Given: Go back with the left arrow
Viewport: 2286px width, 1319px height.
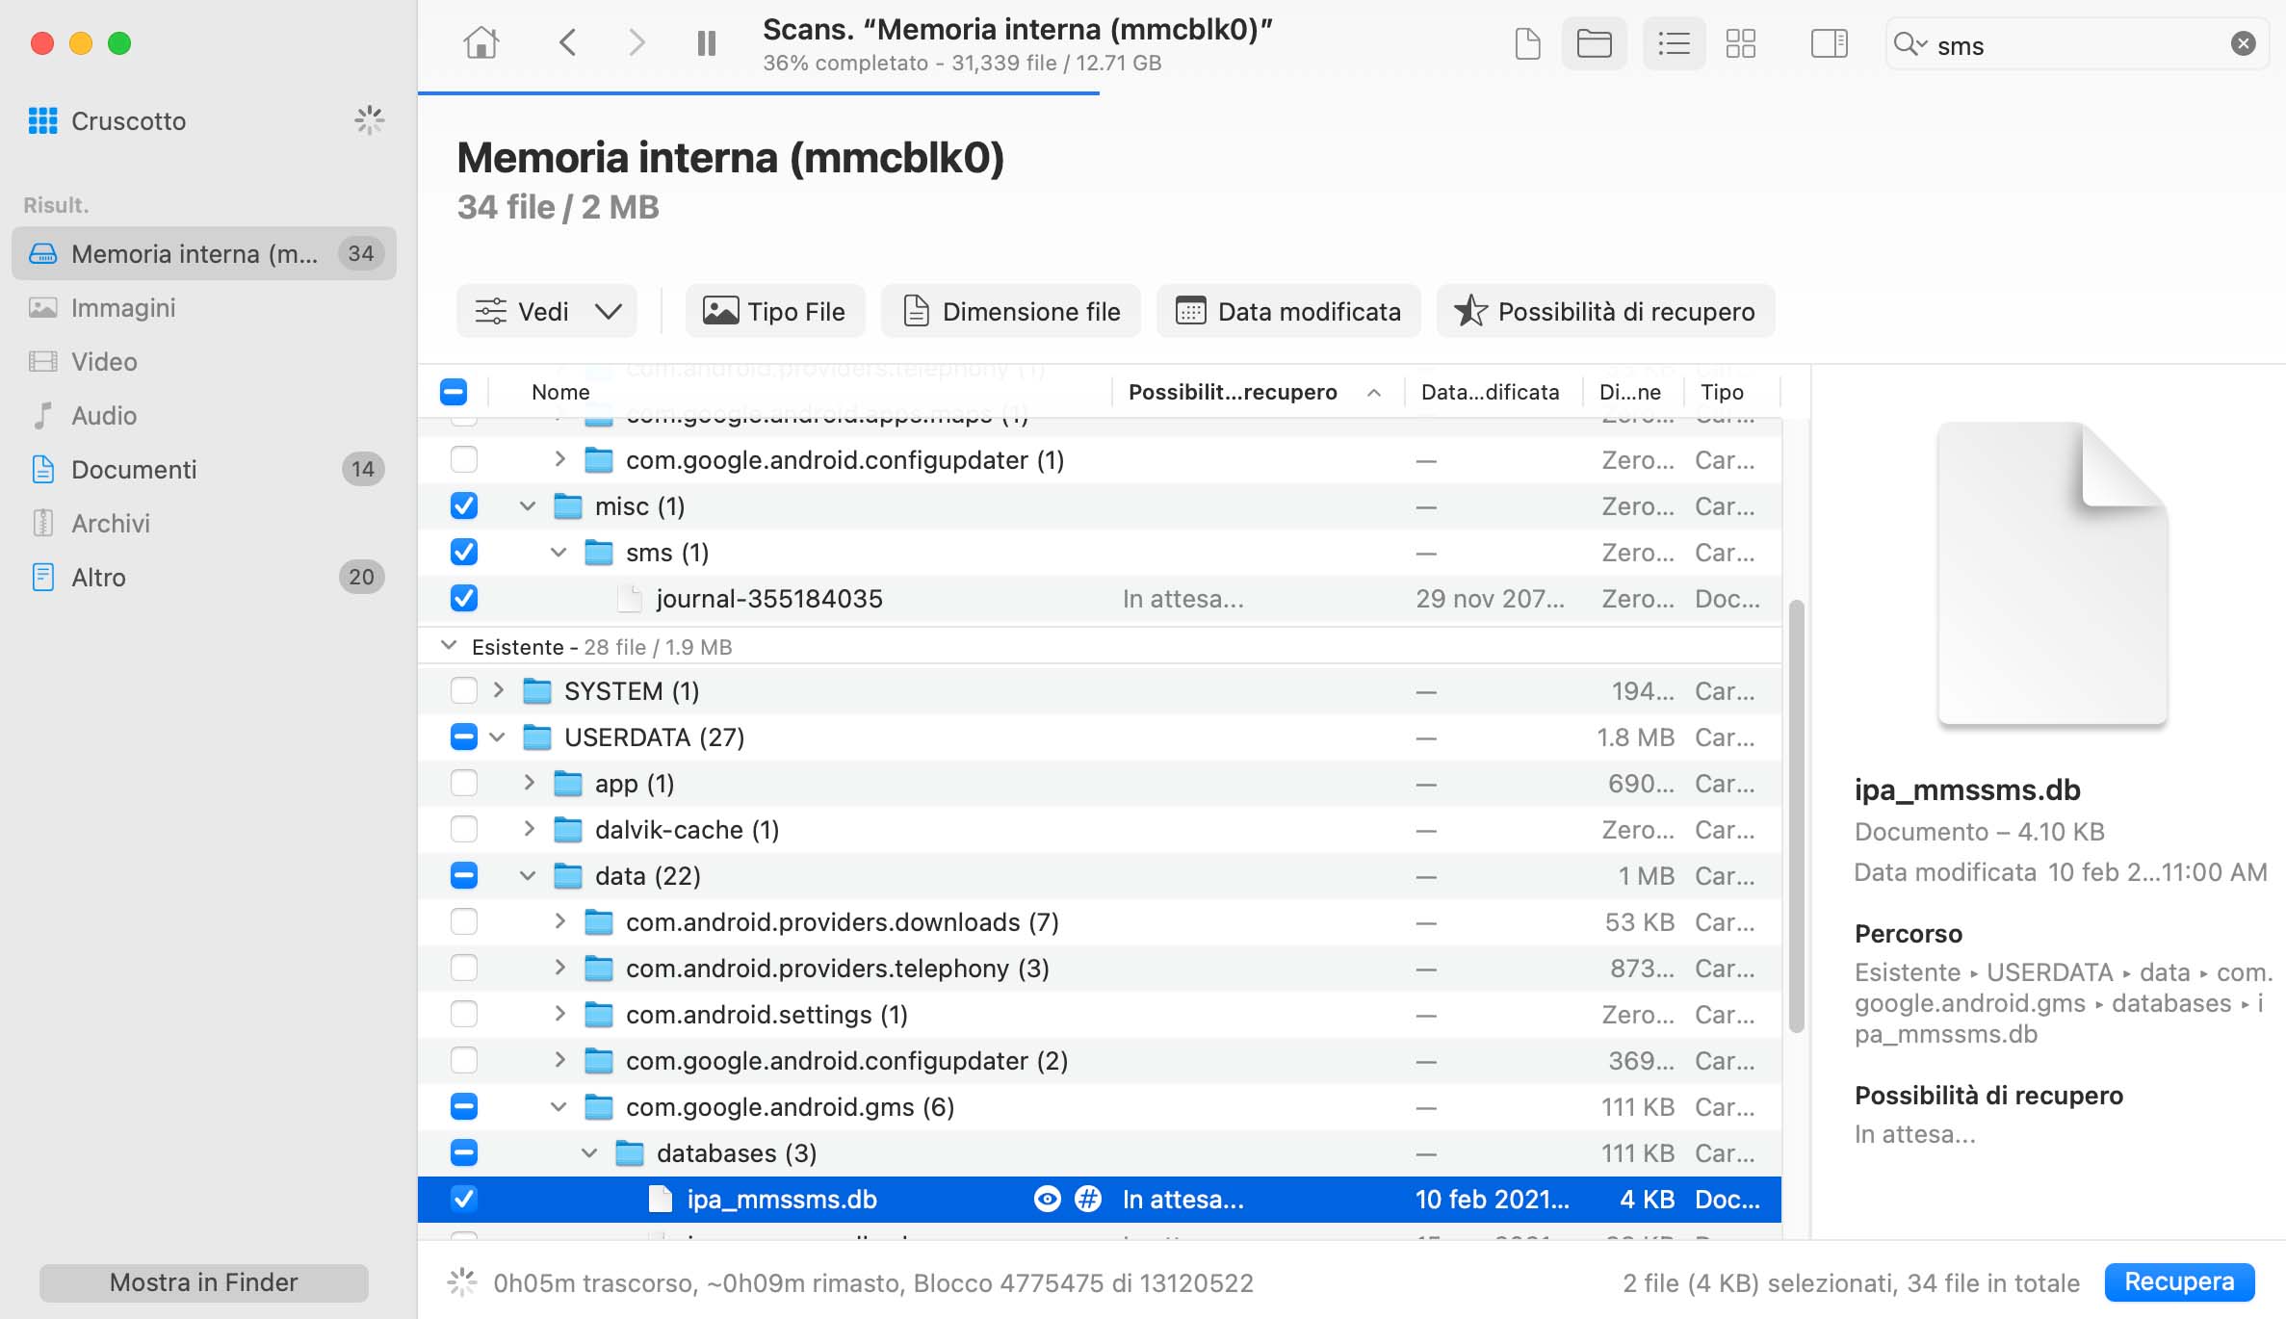Looking at the screenshot, I should point(568,43).
